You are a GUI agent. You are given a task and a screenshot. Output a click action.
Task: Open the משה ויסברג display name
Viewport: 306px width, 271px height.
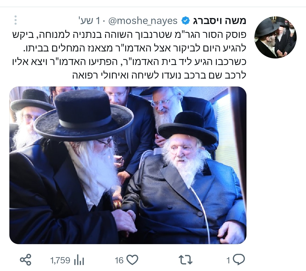pyautogui.click(x=220, y=21)
